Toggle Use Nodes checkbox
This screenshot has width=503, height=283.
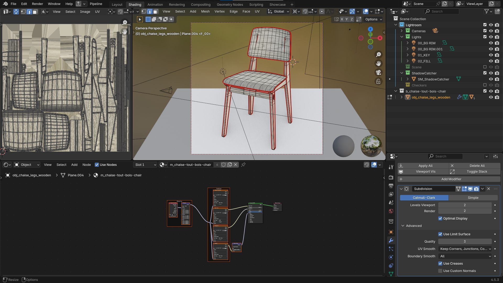coord(97,165)
